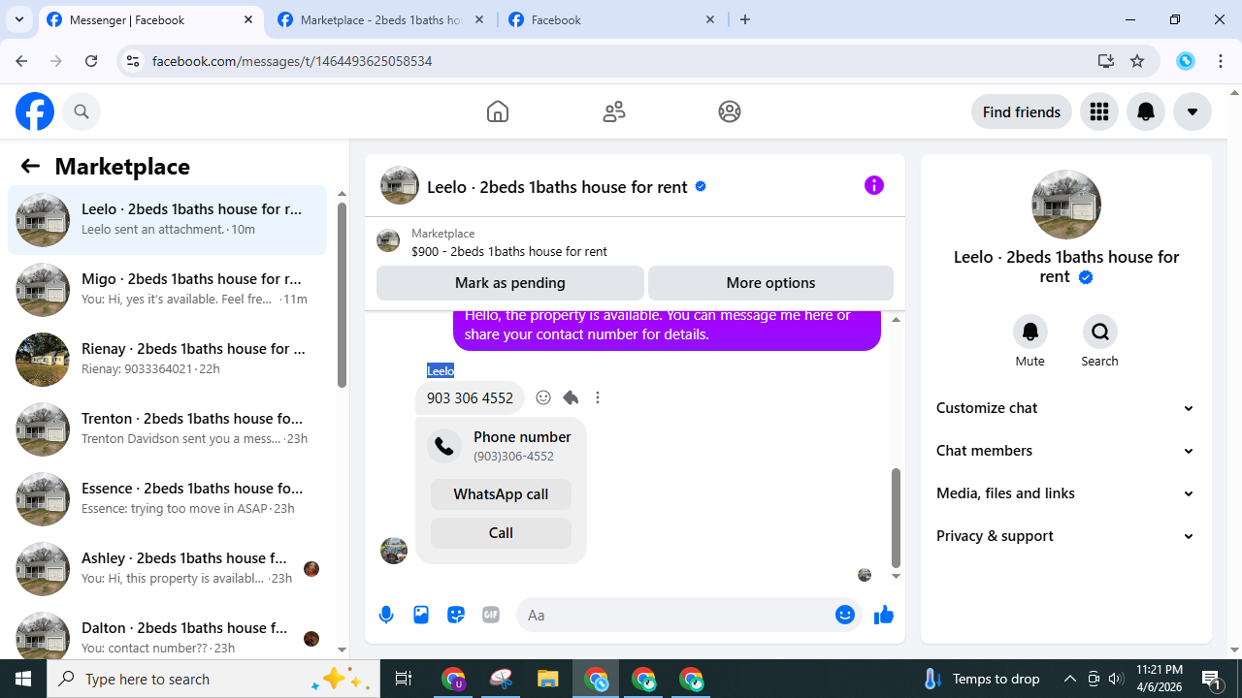Open volume control in system tray
This screenshot has width=1242, height=698.
1116,679
